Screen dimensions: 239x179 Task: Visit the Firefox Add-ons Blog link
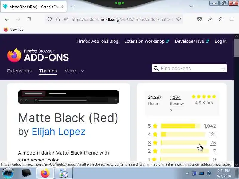(97, 41)
